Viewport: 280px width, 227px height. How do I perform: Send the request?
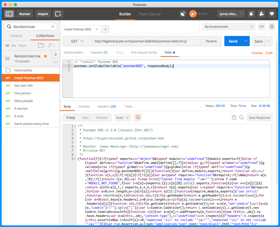pyautogui.click(x=233, y=41)
